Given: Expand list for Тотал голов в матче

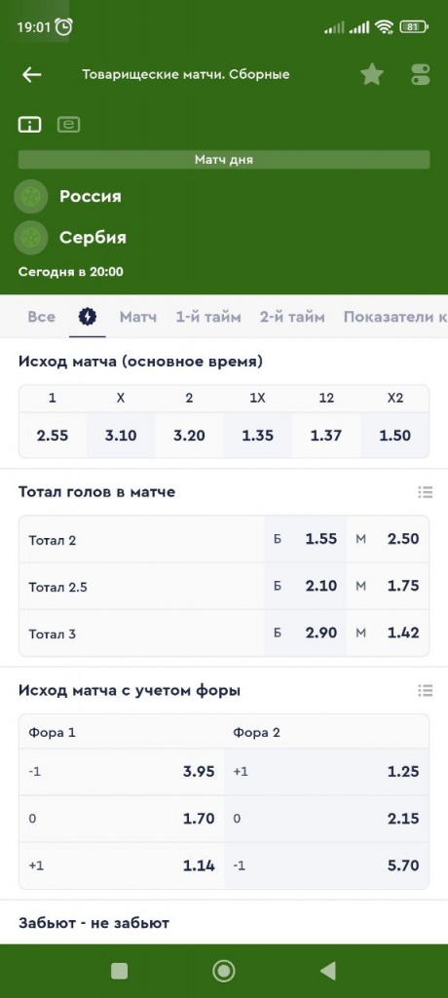Looking at the screenshot, I should pos(425,491).
